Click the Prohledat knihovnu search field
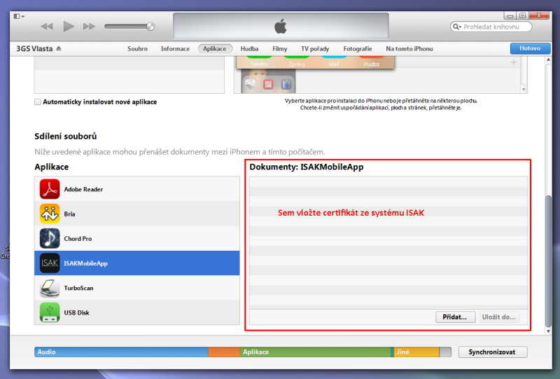Viewport: 560px width, 379px height. click(x=491, y=27)
